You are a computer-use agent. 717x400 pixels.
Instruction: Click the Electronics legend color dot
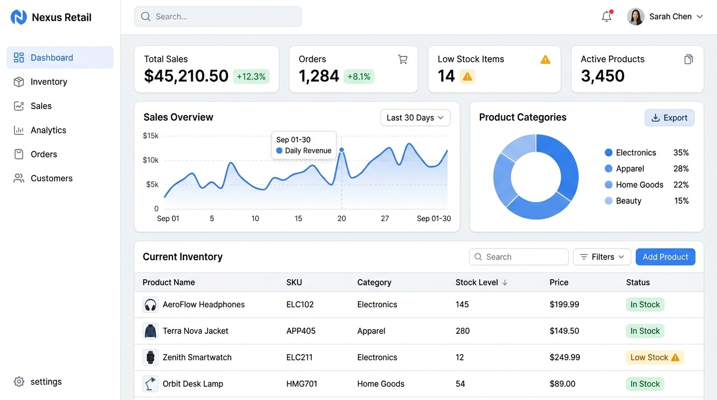609,153
